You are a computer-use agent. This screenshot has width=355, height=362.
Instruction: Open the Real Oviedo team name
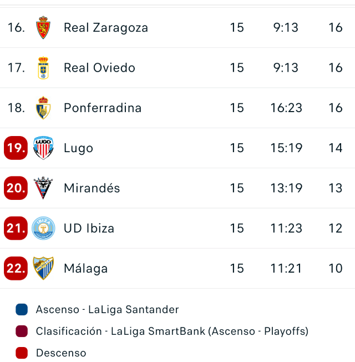99,68
